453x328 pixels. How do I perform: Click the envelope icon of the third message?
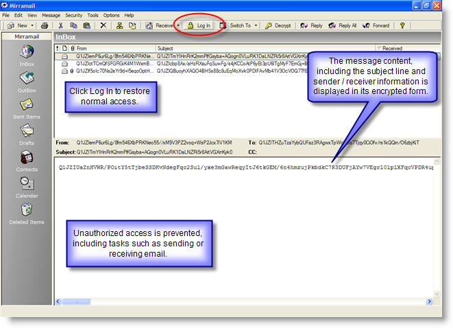pos(64,71)
